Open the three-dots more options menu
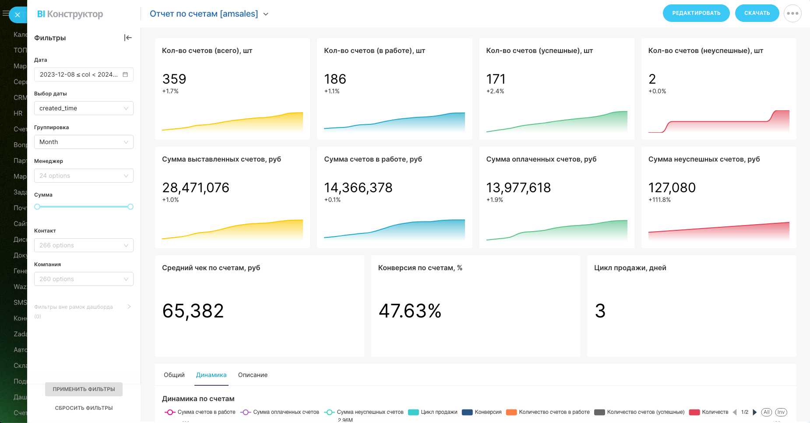This screenshot has height=423, width=810. pyautogui.click(x=792, y=13)
